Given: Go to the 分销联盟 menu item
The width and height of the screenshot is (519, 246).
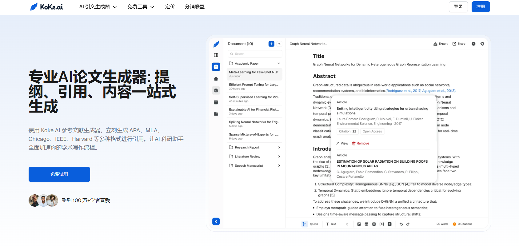Looking at the screenshot, I should [x=194, y=7].
